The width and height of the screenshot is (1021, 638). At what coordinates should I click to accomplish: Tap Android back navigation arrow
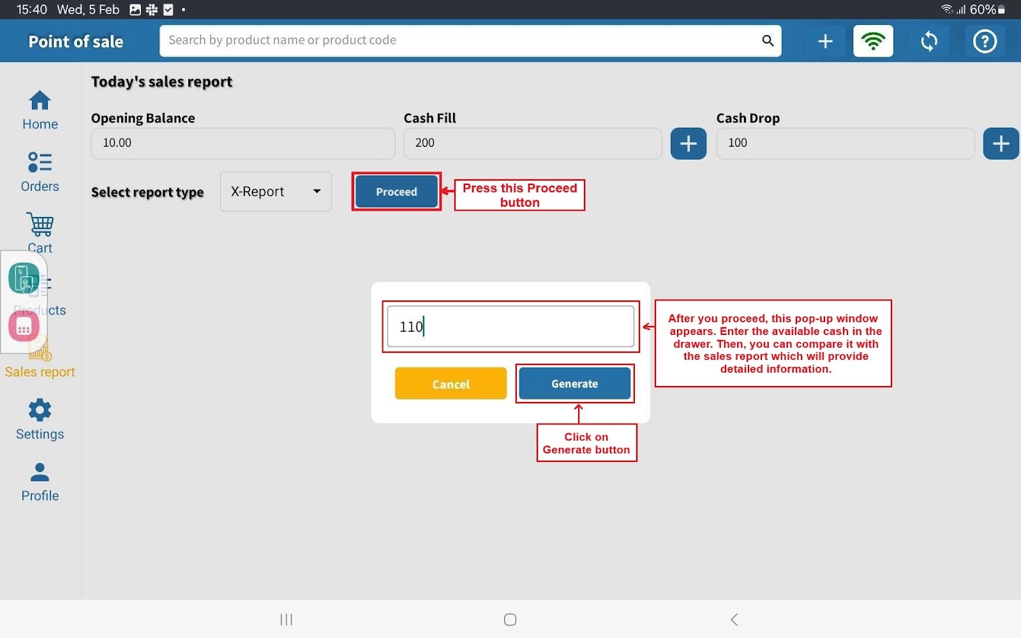[x=734, y=619]
